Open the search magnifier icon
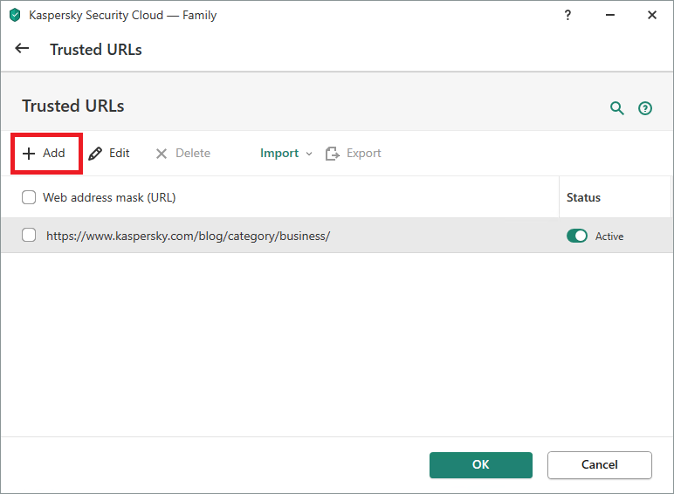 pos(617,108)
